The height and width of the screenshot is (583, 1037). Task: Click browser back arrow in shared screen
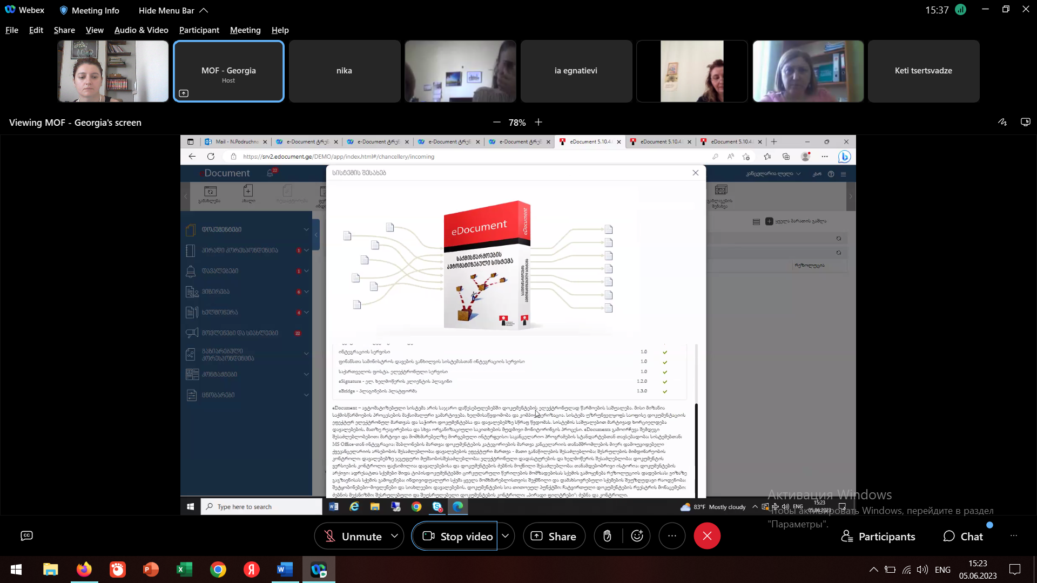[192, 157]
